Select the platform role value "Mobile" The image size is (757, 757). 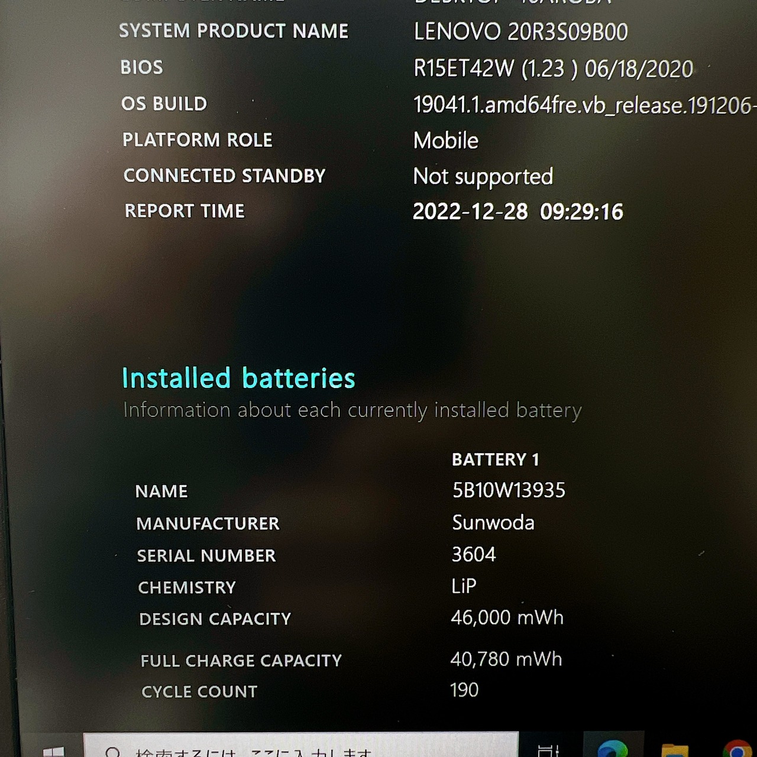pos(446,141)
